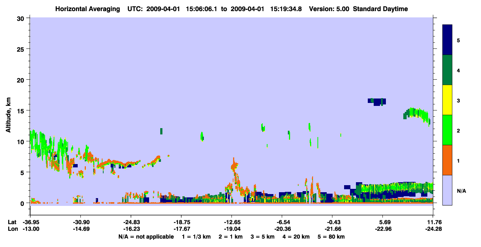Click end time '15:19:34.8' in the title
The width and height of the screenshot is (481, 247).
(286, 9)
